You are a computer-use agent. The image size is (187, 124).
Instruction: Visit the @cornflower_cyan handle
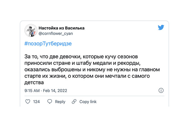click(55, 33)
